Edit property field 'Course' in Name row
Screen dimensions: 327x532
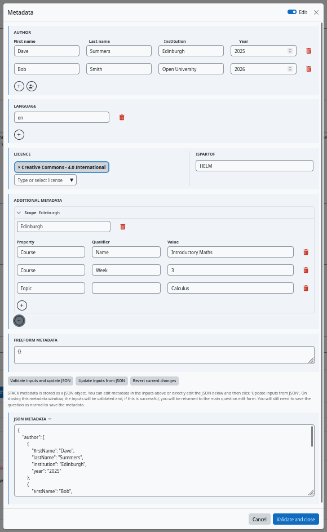coord(51,252)
